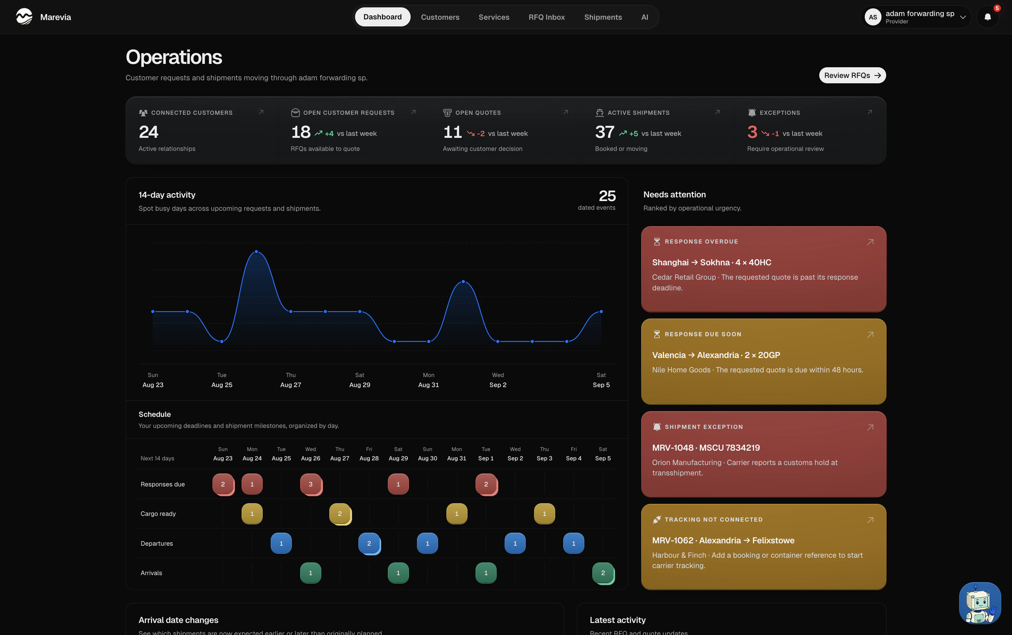This screenshot has width=1012, height=635.
Task: Navigate to the Shipments tab
Action: click(x=603, y=17)
